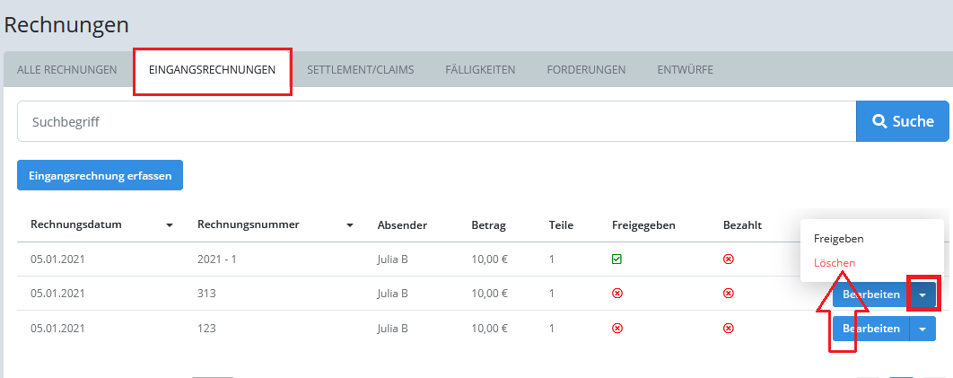This screenshot has height=378, width=953.
Task: Choose Freigeben from the dropdown menu
Action: point(839,239)
